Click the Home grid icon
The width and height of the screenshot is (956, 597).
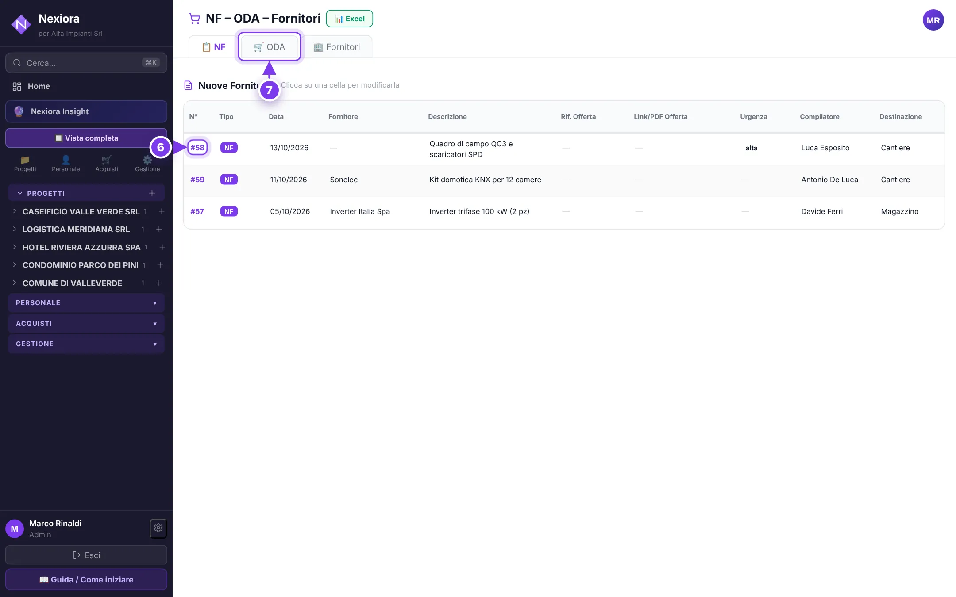point(17,86)
